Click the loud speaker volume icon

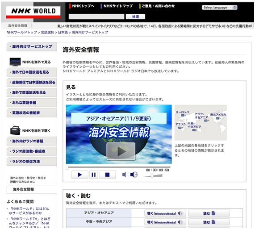coord(134,175)
